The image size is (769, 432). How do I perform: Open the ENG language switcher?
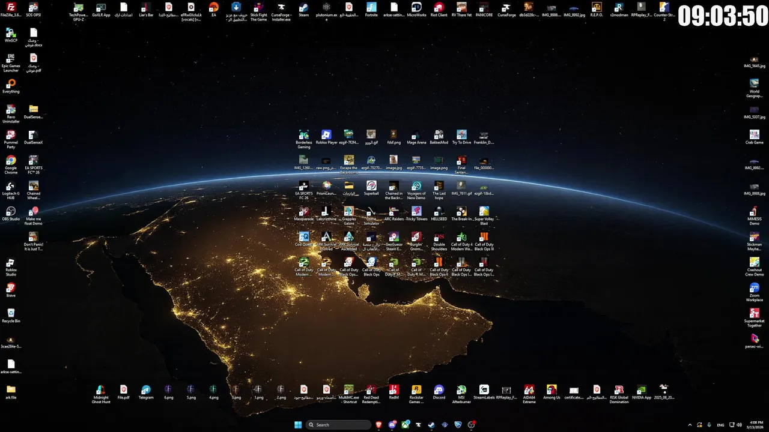(720, 425)
